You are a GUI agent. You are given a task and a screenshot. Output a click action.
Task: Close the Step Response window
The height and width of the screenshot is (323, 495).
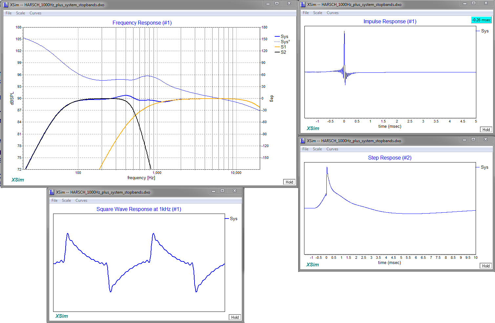click(x=485, y=140)
